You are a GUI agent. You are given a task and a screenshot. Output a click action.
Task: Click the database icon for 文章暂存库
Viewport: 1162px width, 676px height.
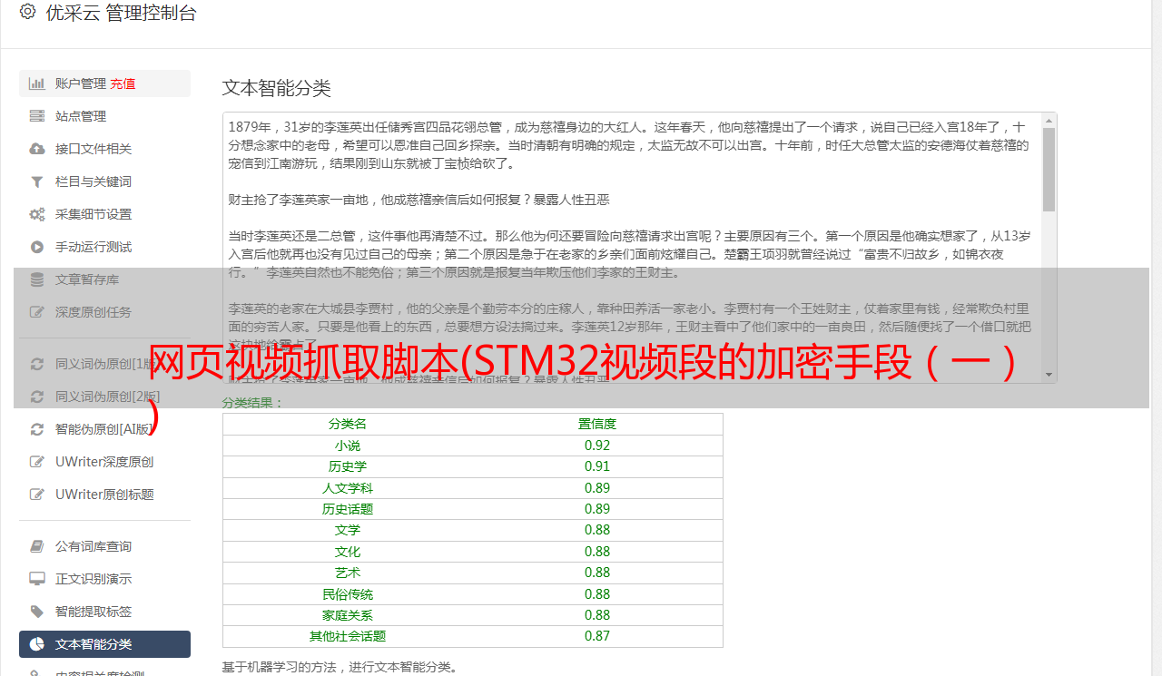pyautogui.click(x=37, y=279)
